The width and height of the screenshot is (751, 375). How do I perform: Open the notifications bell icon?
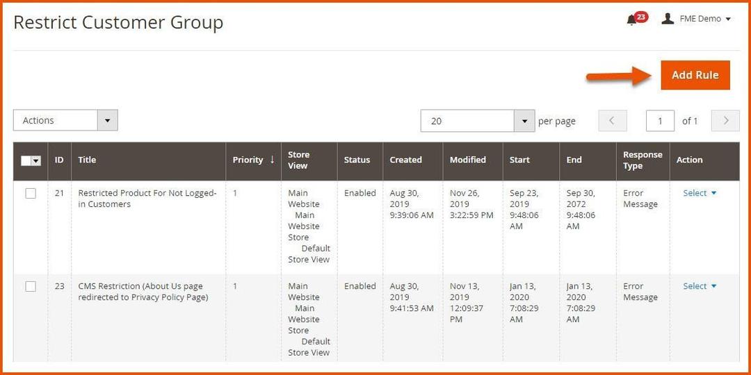tap(631, 20)
